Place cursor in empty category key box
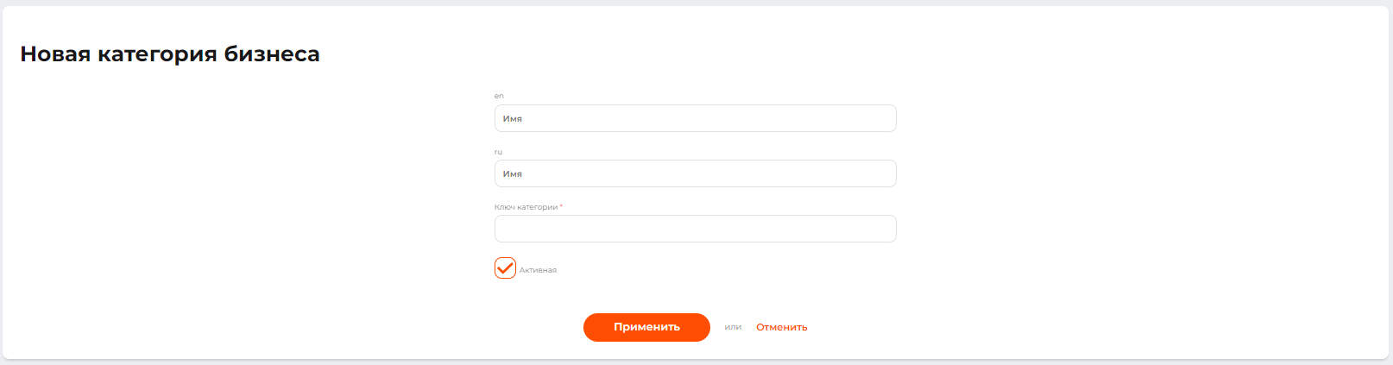1393x365 pixels. tap(695, 229)
